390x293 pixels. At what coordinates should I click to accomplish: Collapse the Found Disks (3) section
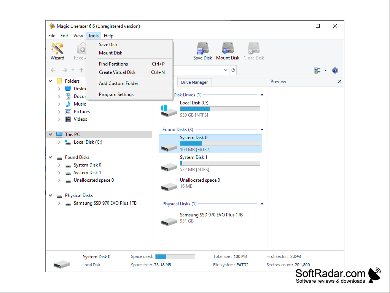tap(262, 129)
